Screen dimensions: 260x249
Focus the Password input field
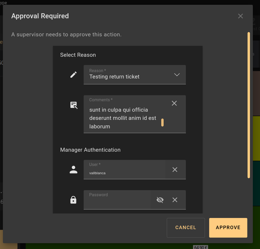point(117,200)
